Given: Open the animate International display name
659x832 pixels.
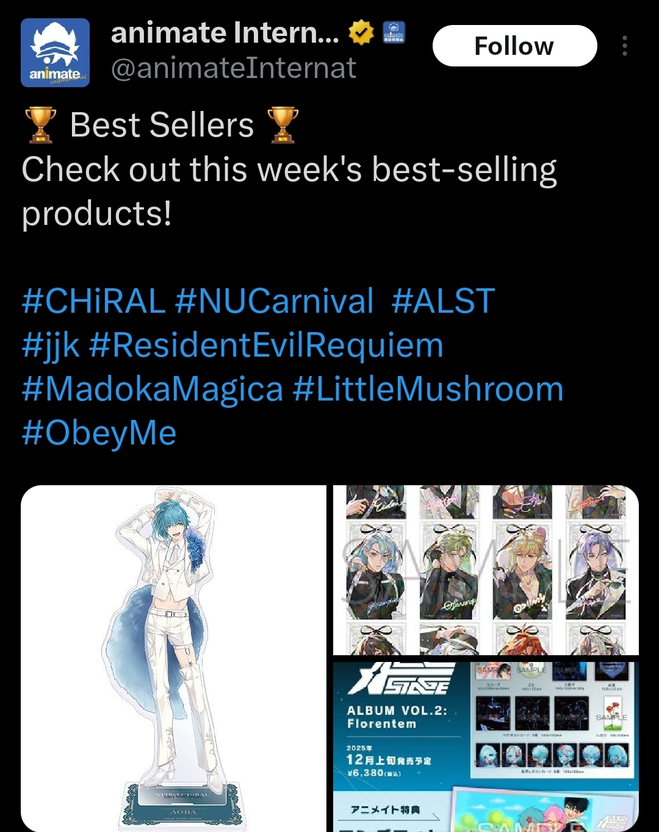Looking at the screenshot, I should [x=225, y=33].
